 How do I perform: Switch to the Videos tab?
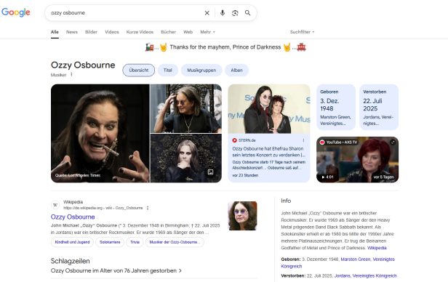pos(112,32)
